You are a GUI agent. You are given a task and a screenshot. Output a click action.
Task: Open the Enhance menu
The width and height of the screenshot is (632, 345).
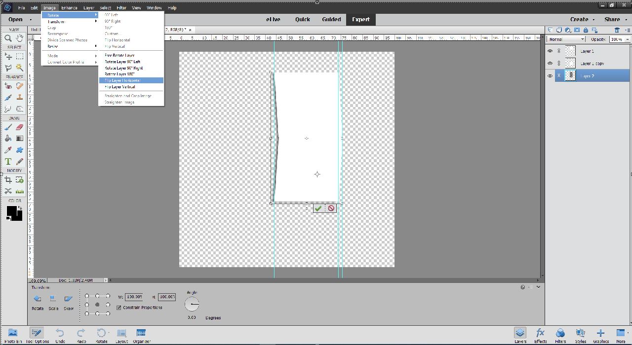tap(69, 8)
